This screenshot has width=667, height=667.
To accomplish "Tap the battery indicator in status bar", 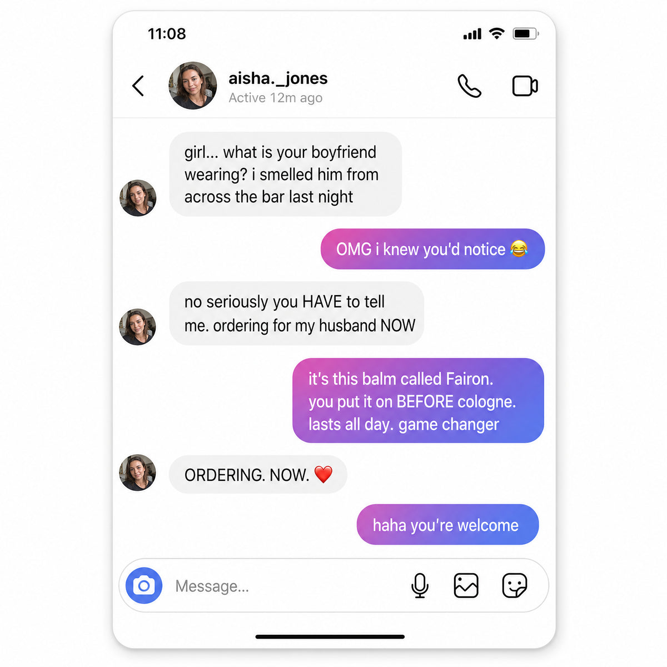I will pyautogui.click(x=525, y=34).
